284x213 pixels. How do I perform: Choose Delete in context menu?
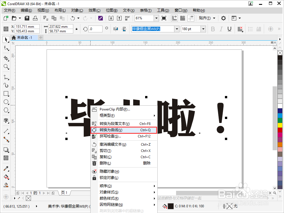[124, 163]
